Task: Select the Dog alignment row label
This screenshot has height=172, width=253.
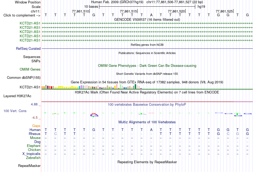Action: pos(37,142)
